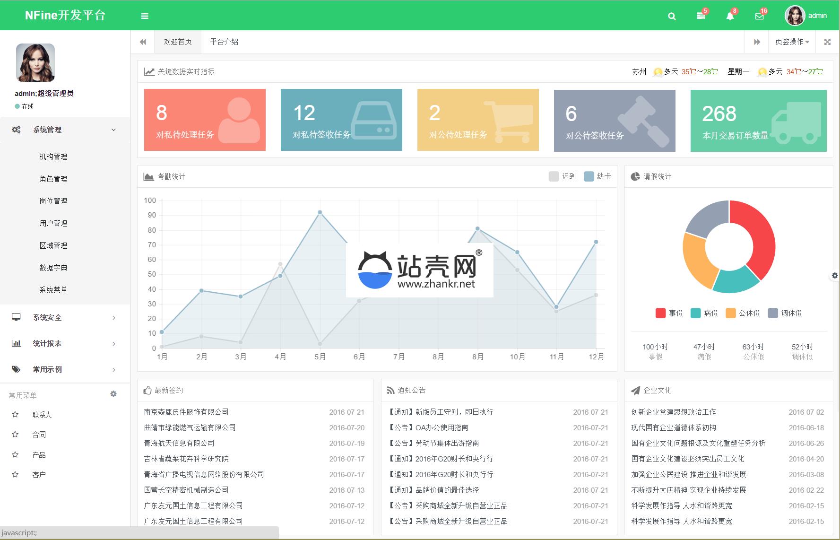Click gear icon beside 常用菜单
Viewport: 840px width, 540px height.
(x=113, y=394)
